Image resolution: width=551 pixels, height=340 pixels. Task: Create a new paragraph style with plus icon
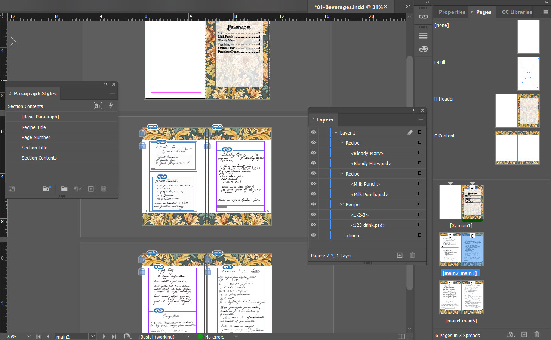coord(91,189)
